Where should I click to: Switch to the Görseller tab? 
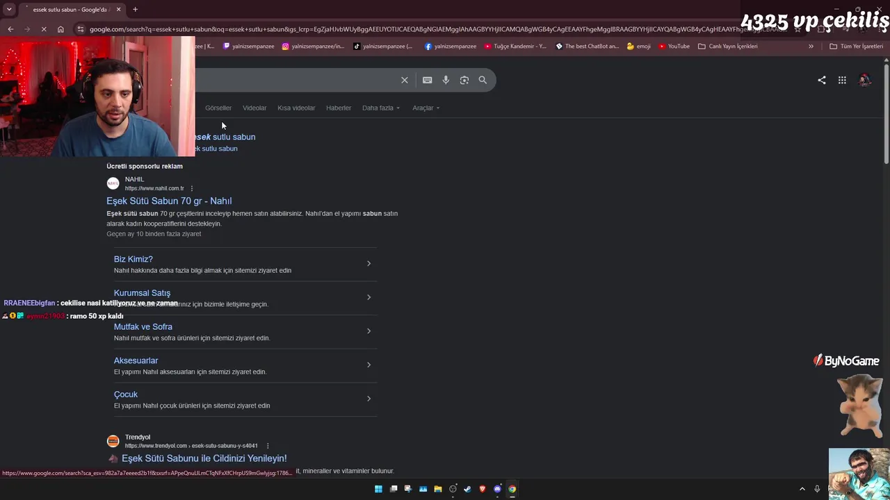[218, 108]
